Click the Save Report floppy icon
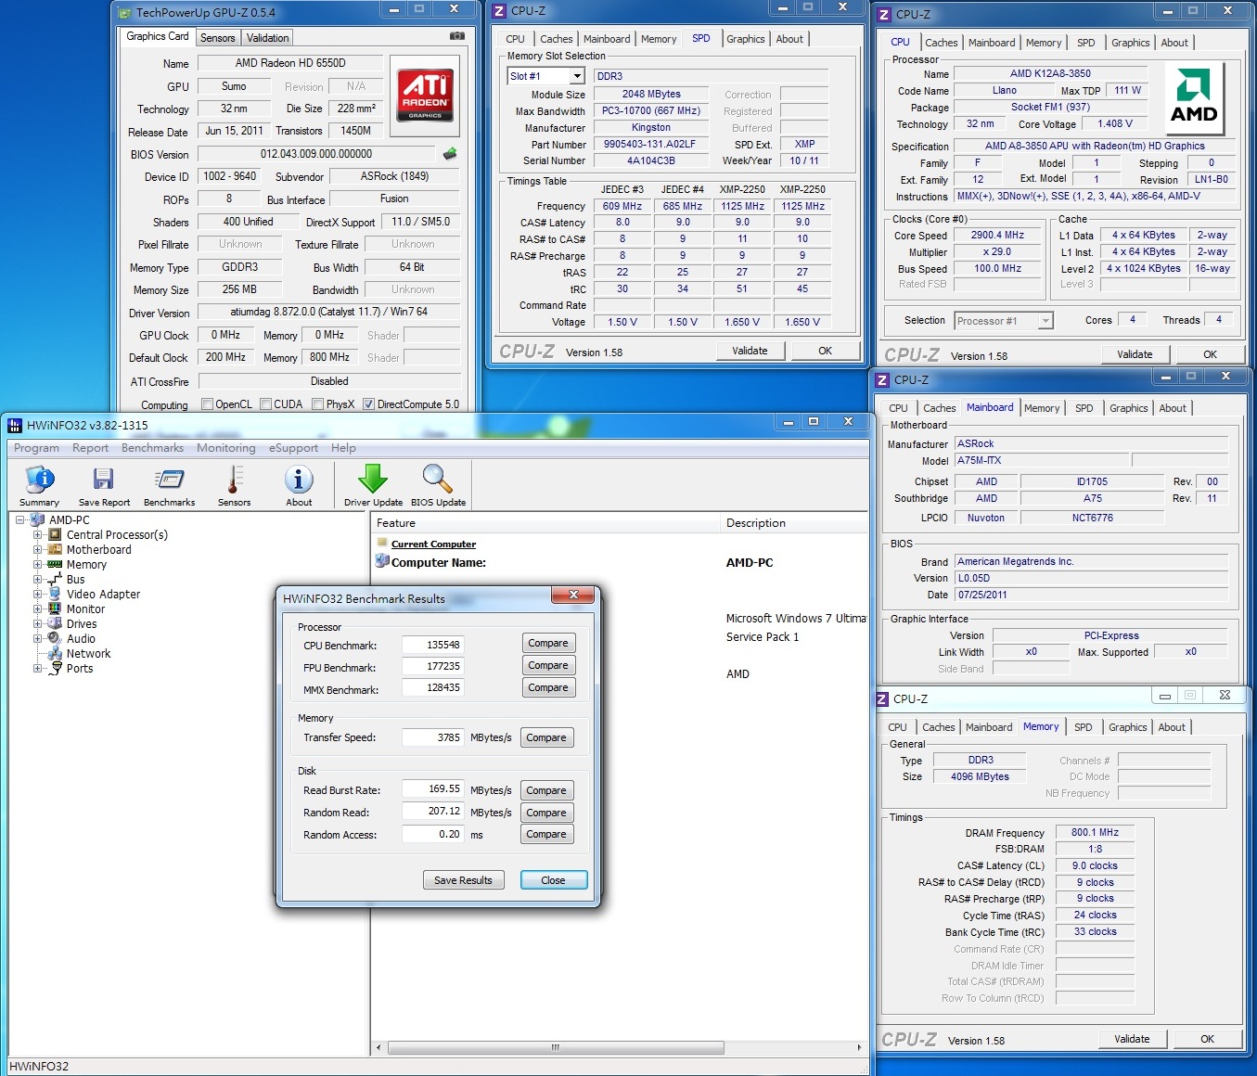The width and height of the screenshot is (1257, 1076). coord(103,480)
